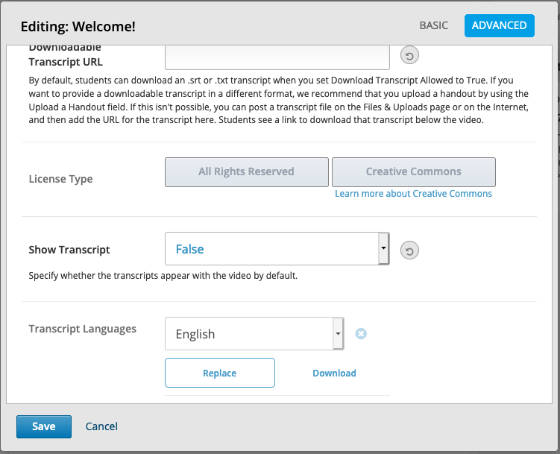This screenshot has height=454, width=560.
Task: Download the English transcript file
Action: (x=334, y=373)
